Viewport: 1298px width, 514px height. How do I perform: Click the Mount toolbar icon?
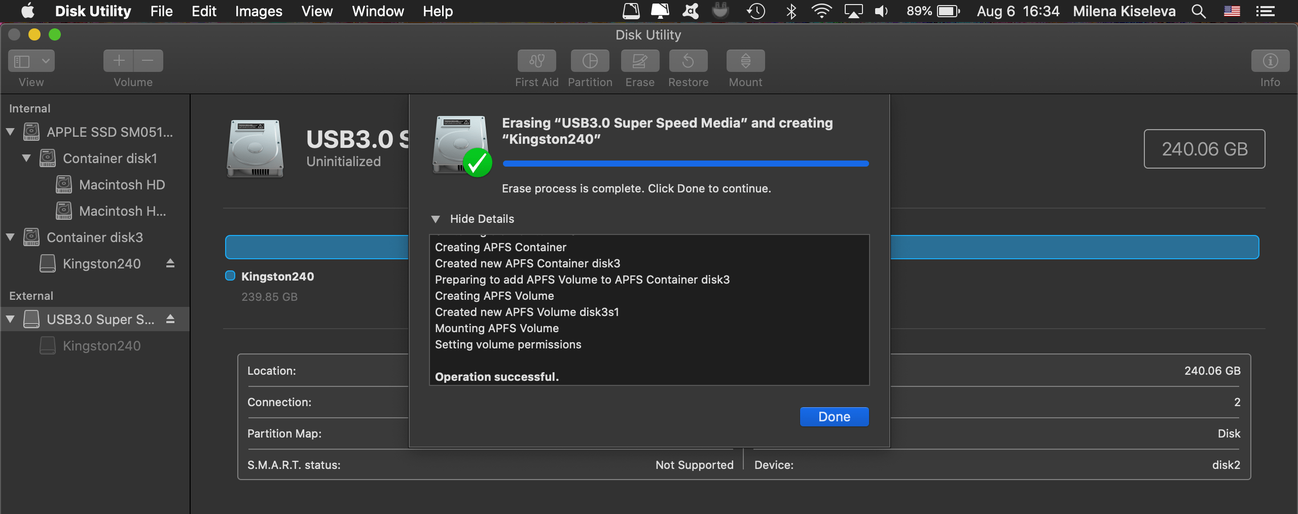(745, 61)
